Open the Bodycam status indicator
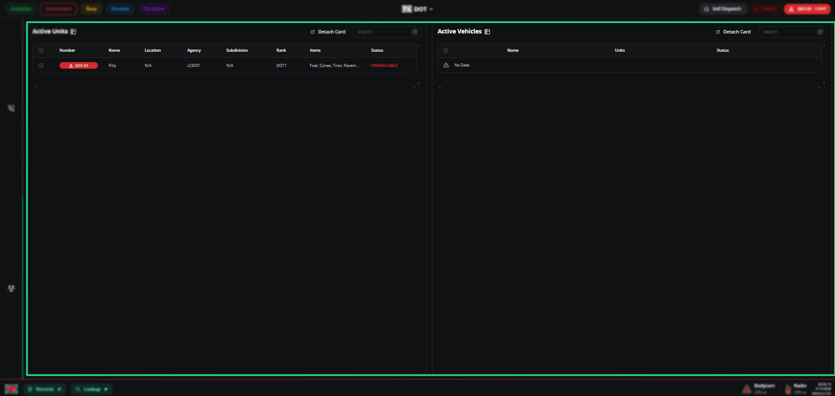The width and height of the screenshot is (835, 396). click(759, 389)
